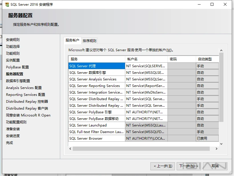Click the SQL Server installer icon in title bar
234x176 pixels.
7,5
